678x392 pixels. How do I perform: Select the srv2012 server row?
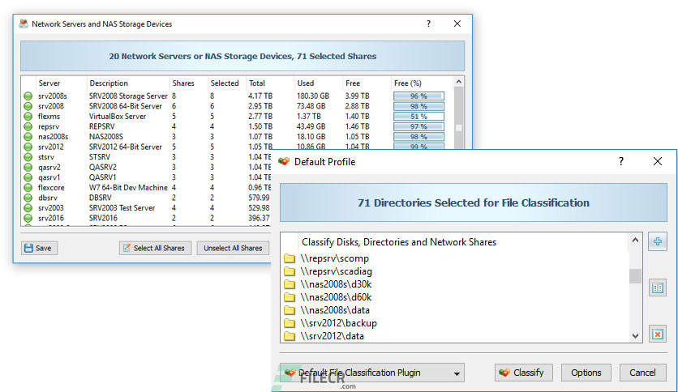click(237, 147)
